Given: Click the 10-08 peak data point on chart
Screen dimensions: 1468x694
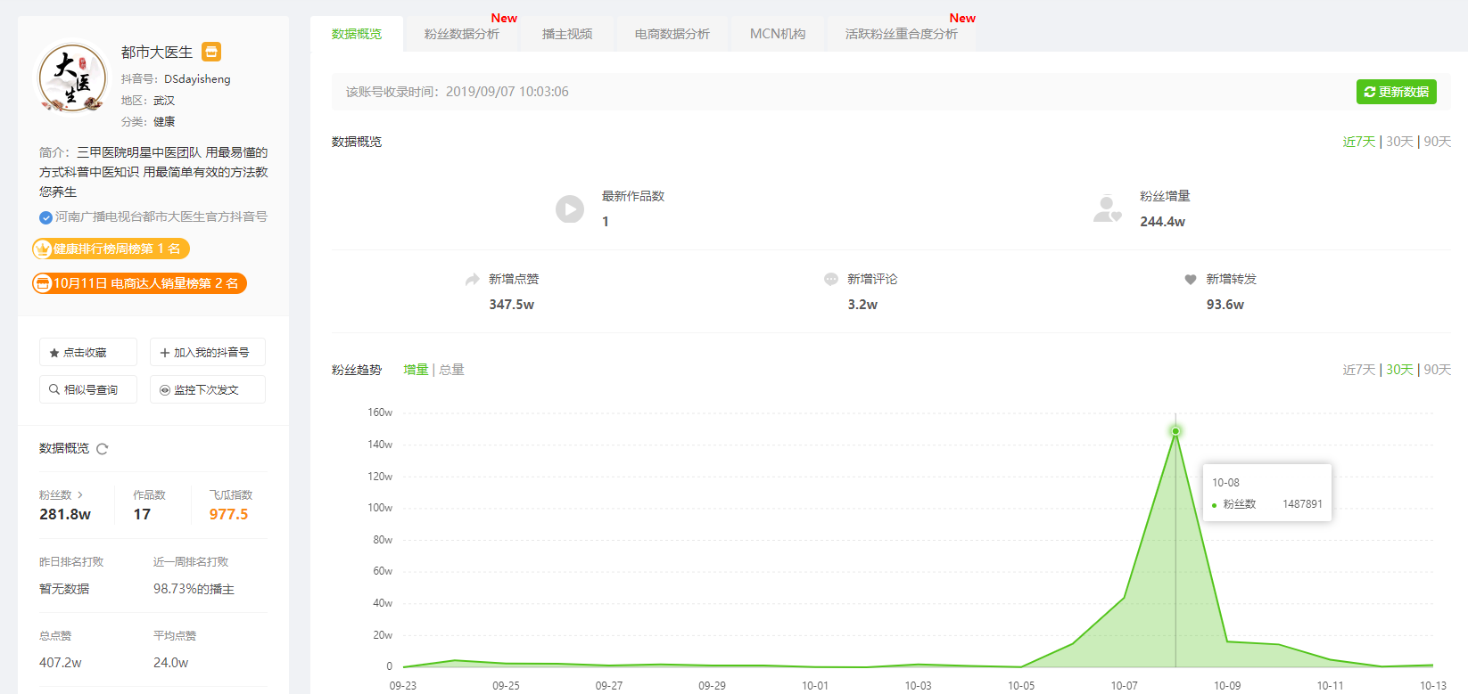Looking at the screenshot, I should [1175, 431].
